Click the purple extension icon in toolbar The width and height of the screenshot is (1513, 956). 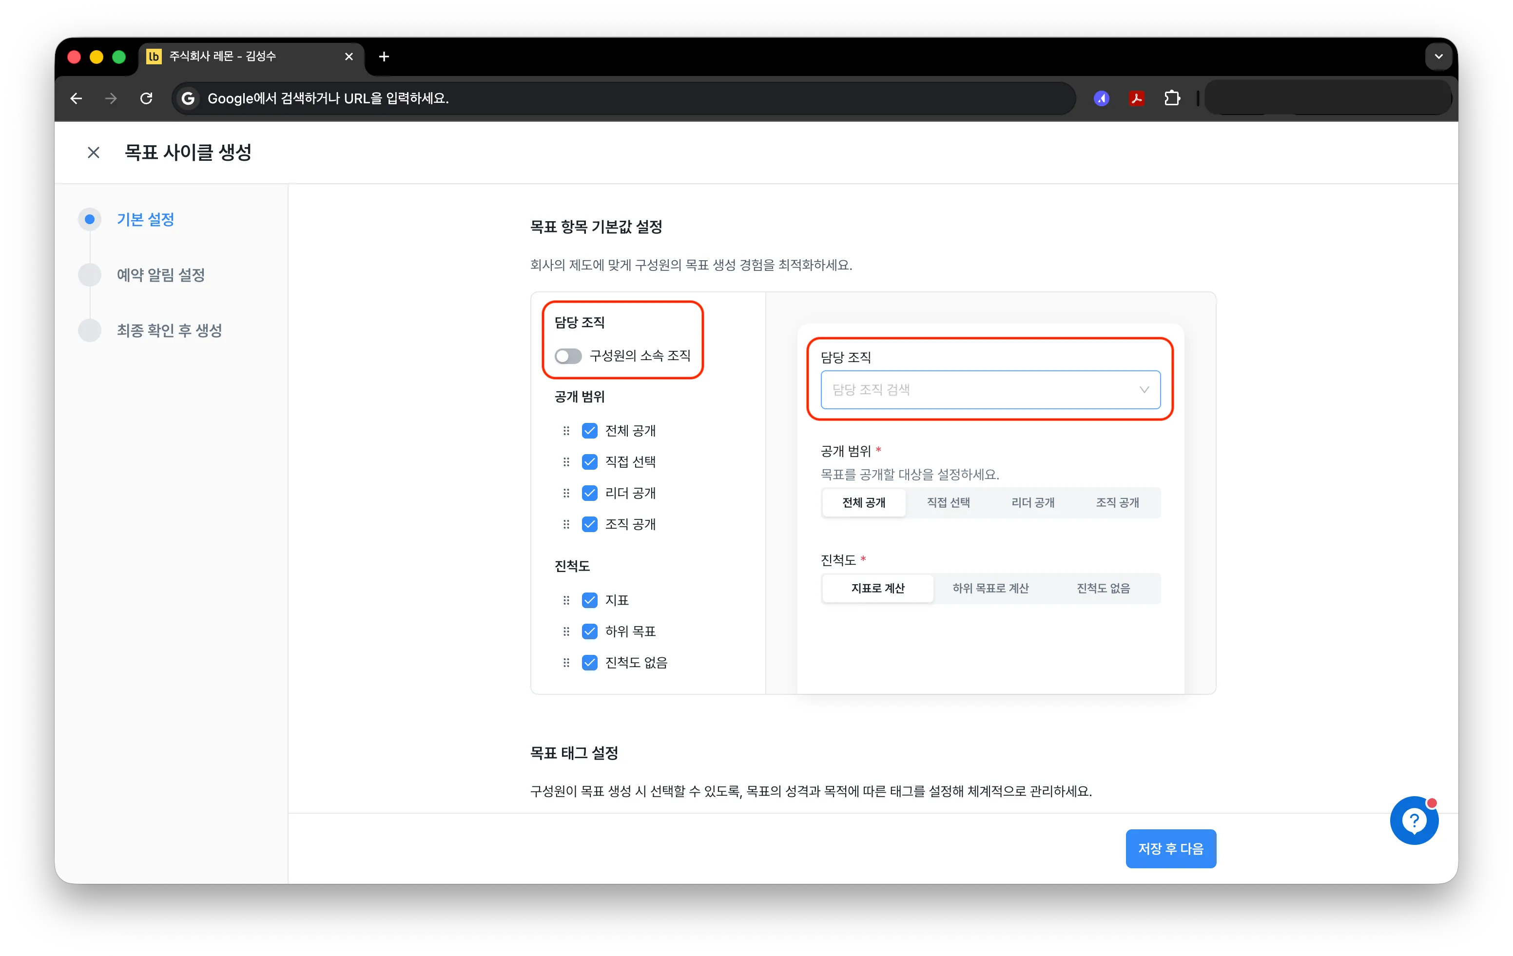tap(1102, 98)
